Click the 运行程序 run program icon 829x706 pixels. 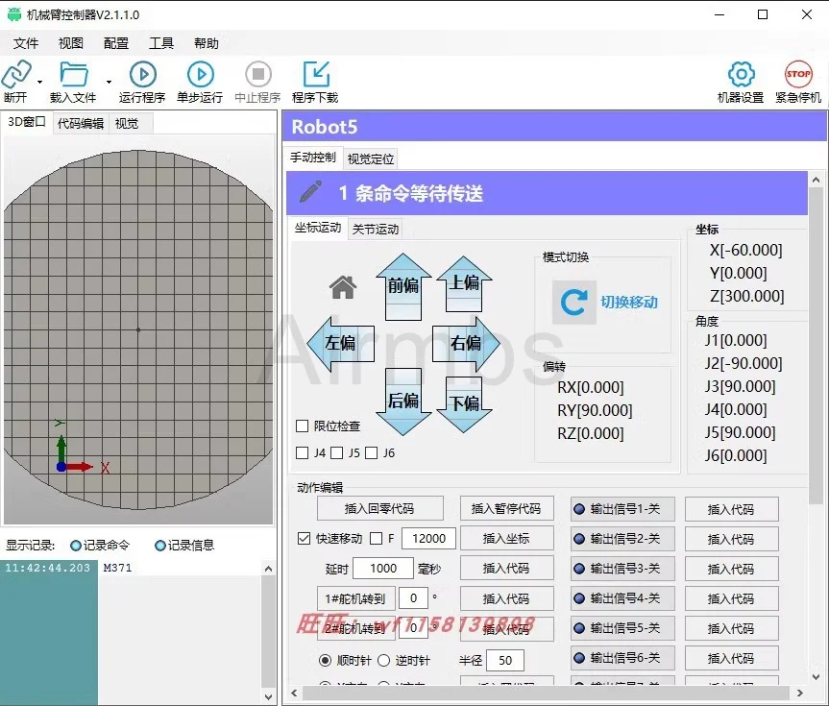click(142, 75)
